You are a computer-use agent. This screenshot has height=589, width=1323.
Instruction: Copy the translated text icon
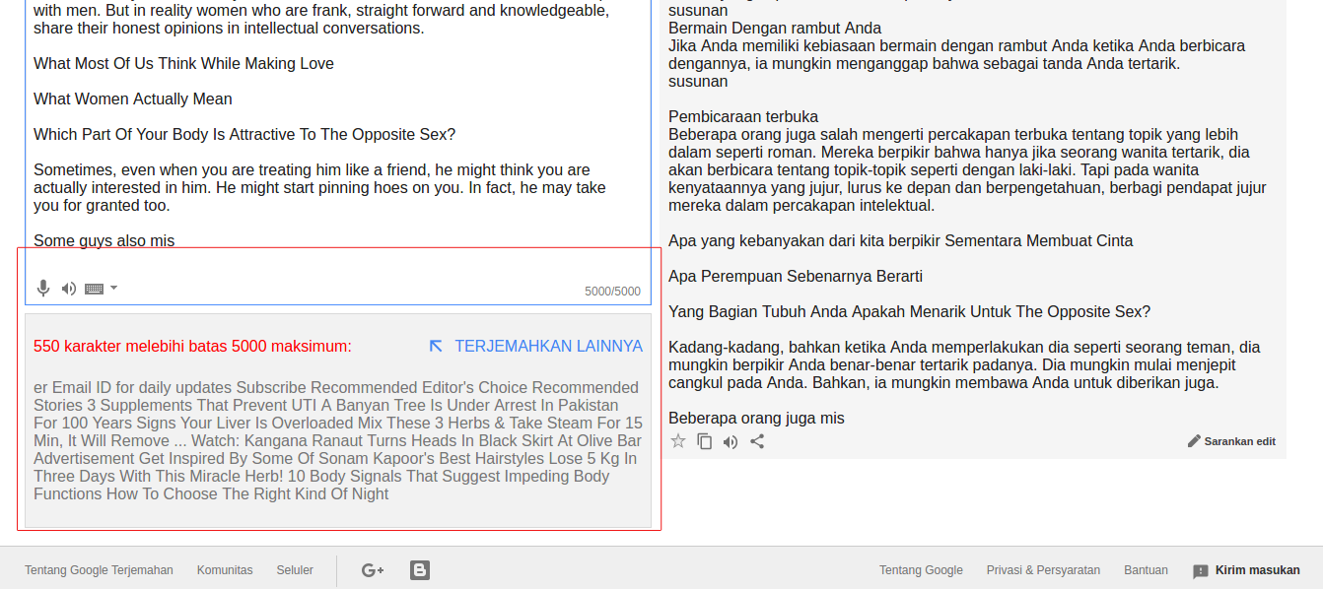pyautogui.click(x=704, y=441)
